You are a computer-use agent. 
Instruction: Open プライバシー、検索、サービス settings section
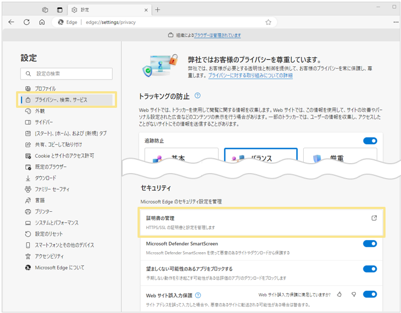[x=61, y=100]
